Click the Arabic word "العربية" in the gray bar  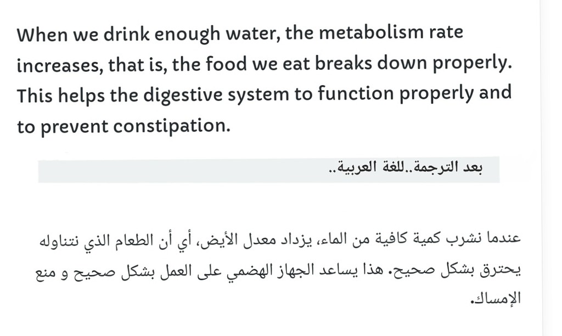[353, 167]
